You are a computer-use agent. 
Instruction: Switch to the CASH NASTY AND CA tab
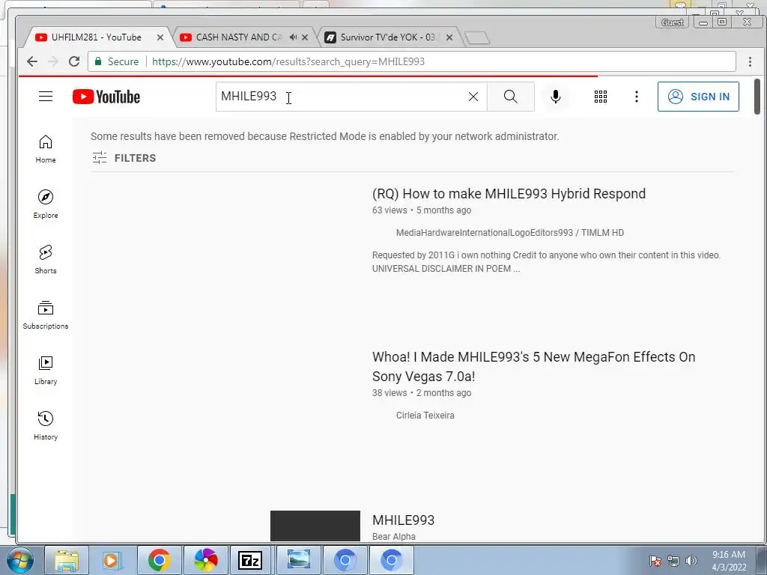(239, 37)
